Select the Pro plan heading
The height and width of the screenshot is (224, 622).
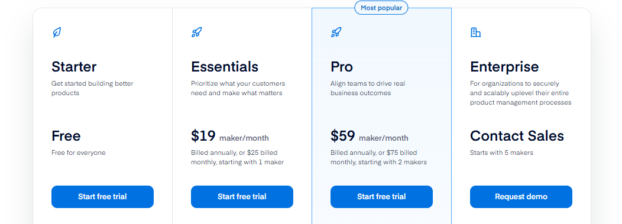pyautogui.click(x=342, y=67)
